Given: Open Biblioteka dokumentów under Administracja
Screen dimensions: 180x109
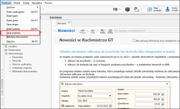Looking at the screenshot, I should [x=25, y=71].
